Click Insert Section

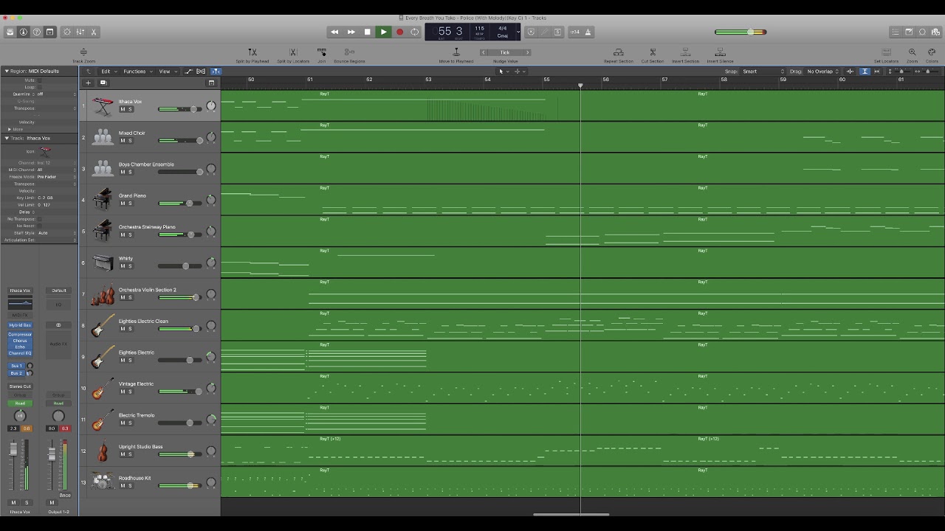pyautogui.click(x=685, y=55)
